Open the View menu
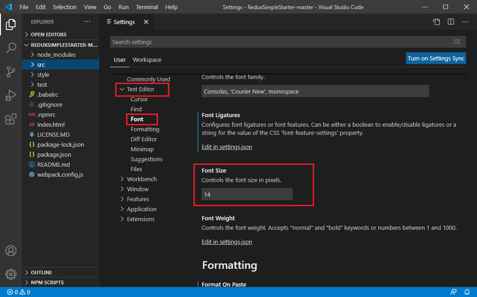The width and height of the screenshot is (477, 297). coord(90,7)
